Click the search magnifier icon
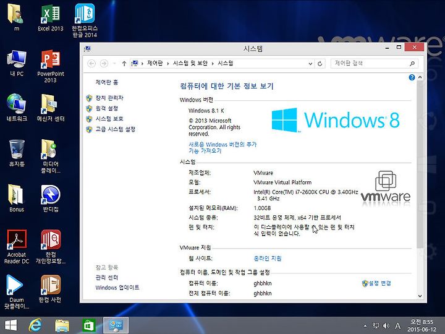 [x=412, y=64]
